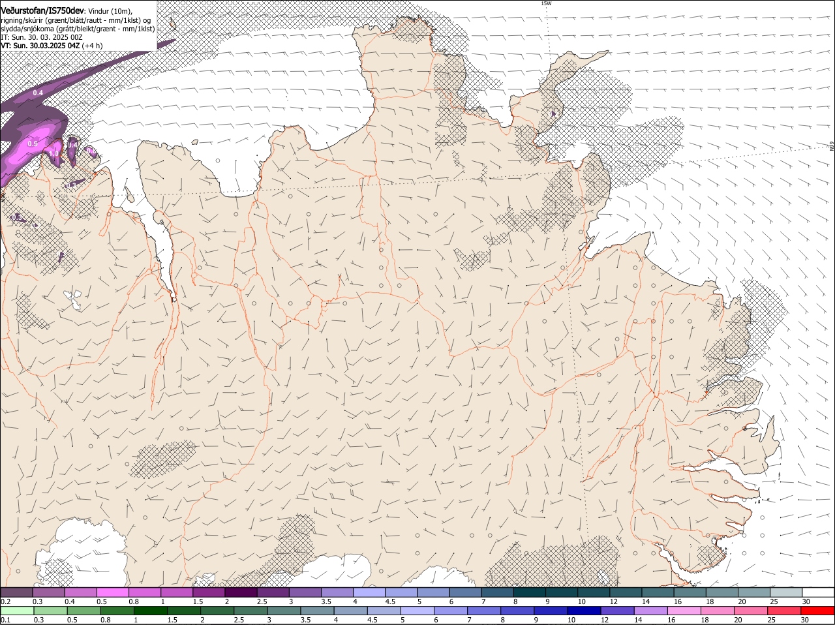The height and width of the screenshot is (625, 835).
Task: Pick the lower legend swatch above the 2.5 label
Action: (x=250, y=611)
